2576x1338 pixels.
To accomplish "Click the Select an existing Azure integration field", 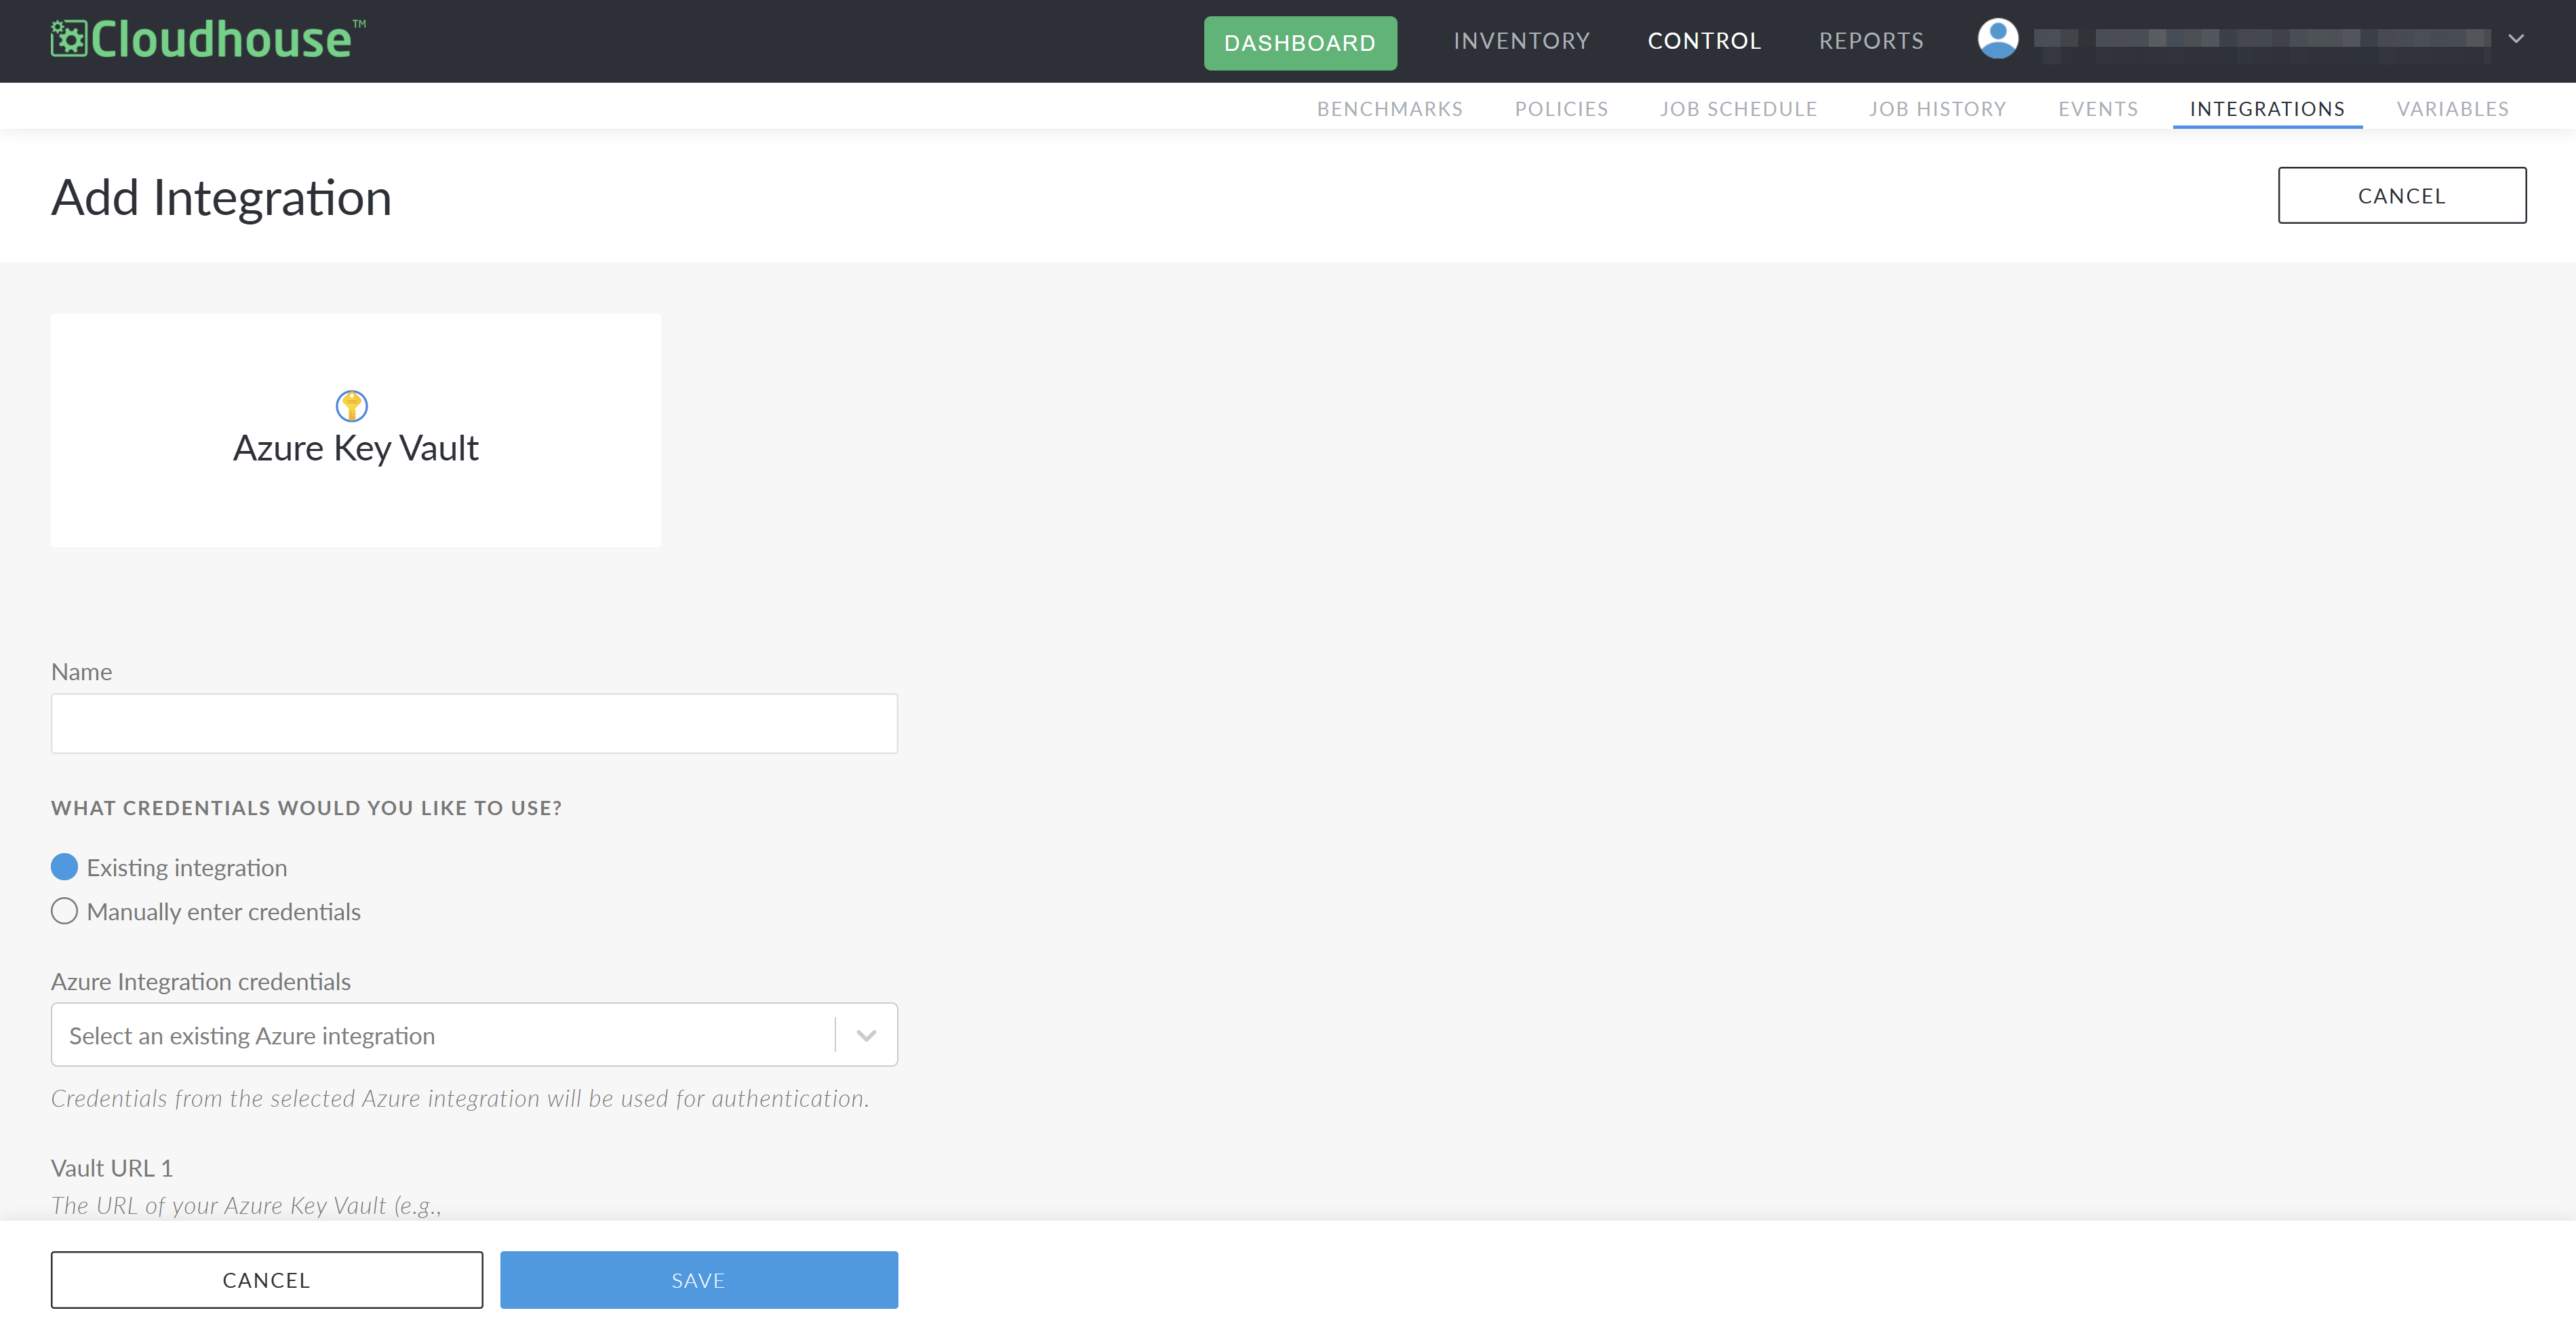I will 474,1035.
